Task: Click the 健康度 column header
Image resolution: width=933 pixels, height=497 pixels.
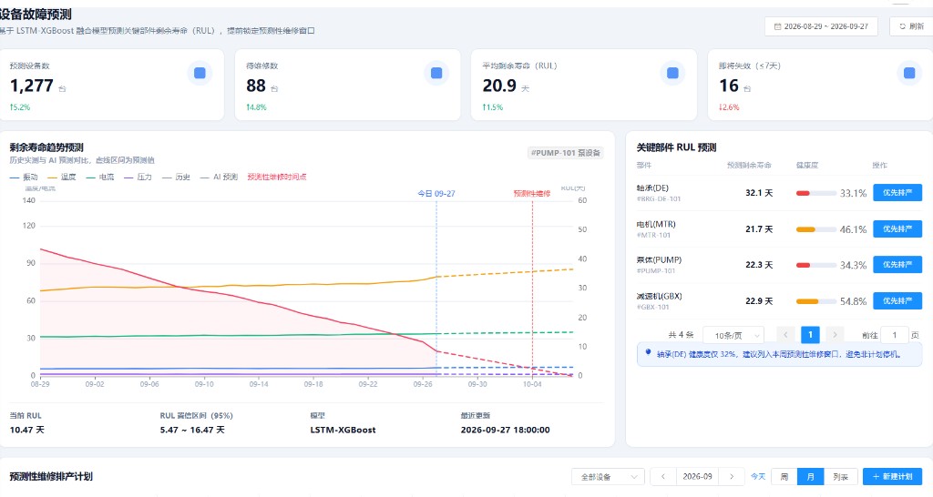Action: tap(807, 166)
